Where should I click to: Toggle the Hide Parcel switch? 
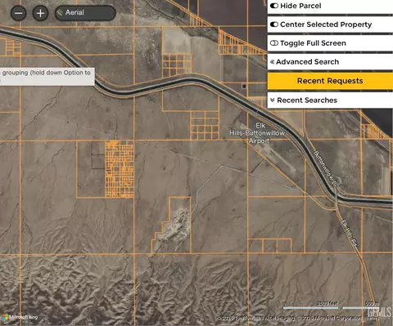click(274, 6)
